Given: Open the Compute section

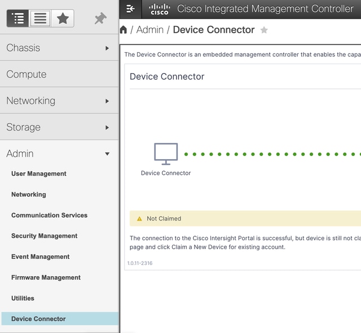Looking at the screenshot, I should click(x=59, y=74).
